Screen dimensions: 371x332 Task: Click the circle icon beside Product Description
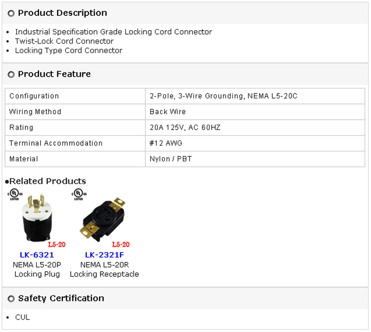point(11,13)
